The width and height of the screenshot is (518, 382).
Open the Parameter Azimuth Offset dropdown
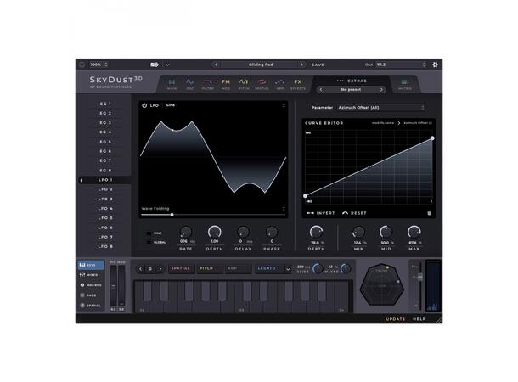pos(381,107)
